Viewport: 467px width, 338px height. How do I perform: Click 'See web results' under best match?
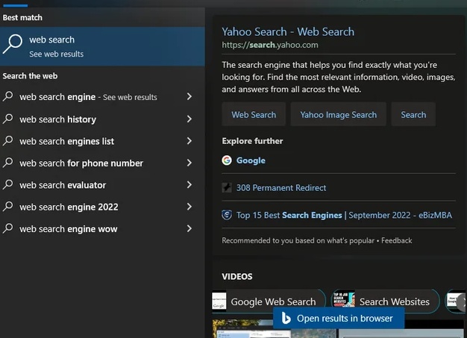point(56,54)
